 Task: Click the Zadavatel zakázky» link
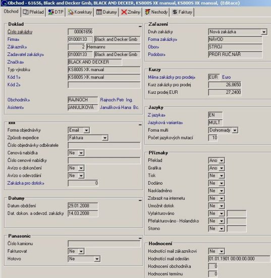tap(26, 54)
